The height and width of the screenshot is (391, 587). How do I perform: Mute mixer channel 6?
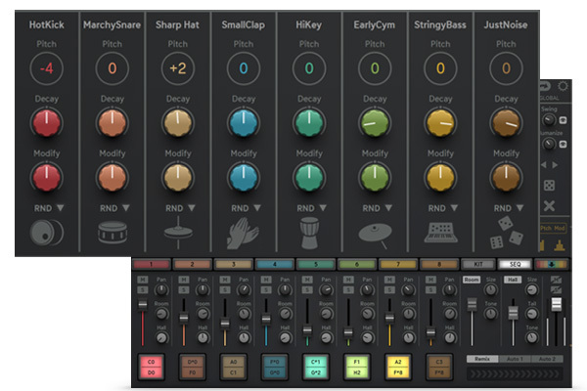(x=348, y=280)
